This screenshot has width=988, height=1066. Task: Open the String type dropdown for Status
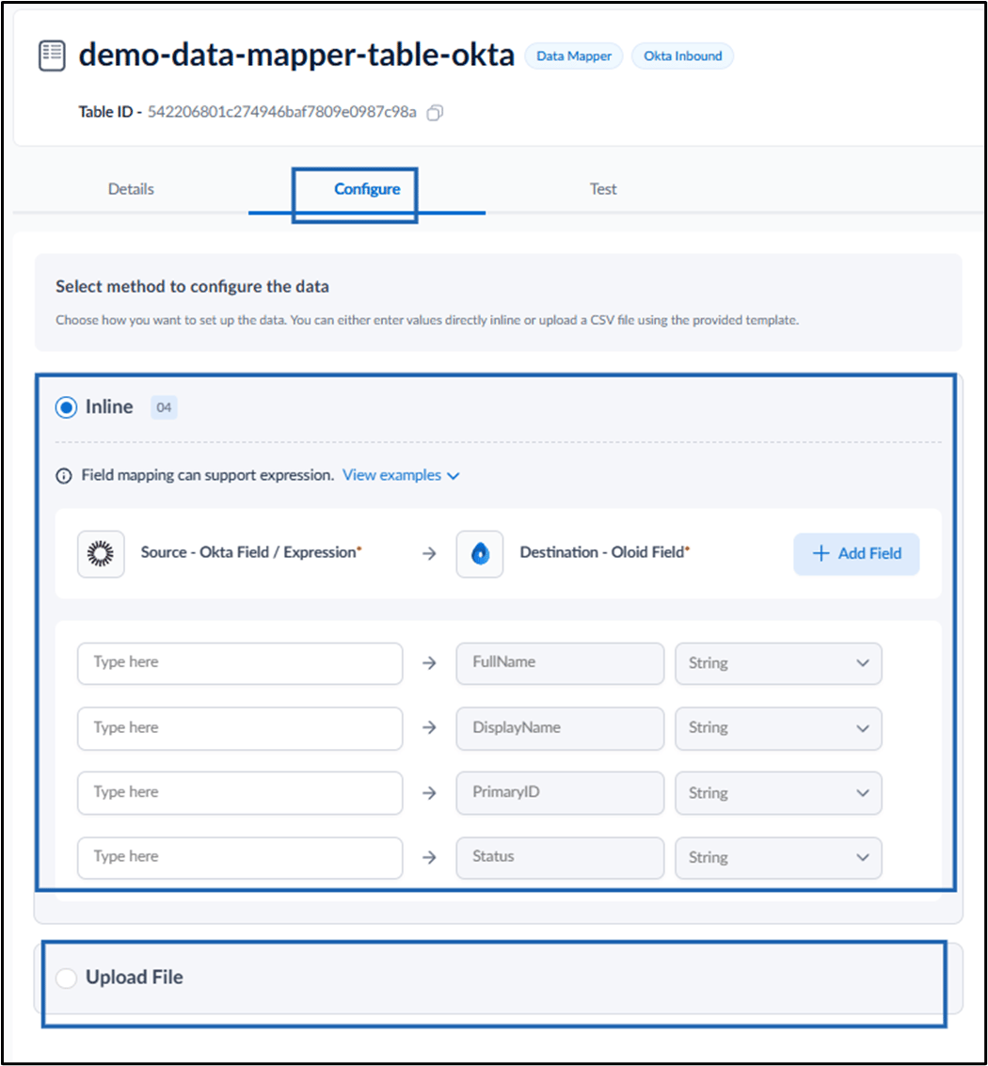(778, 857)
